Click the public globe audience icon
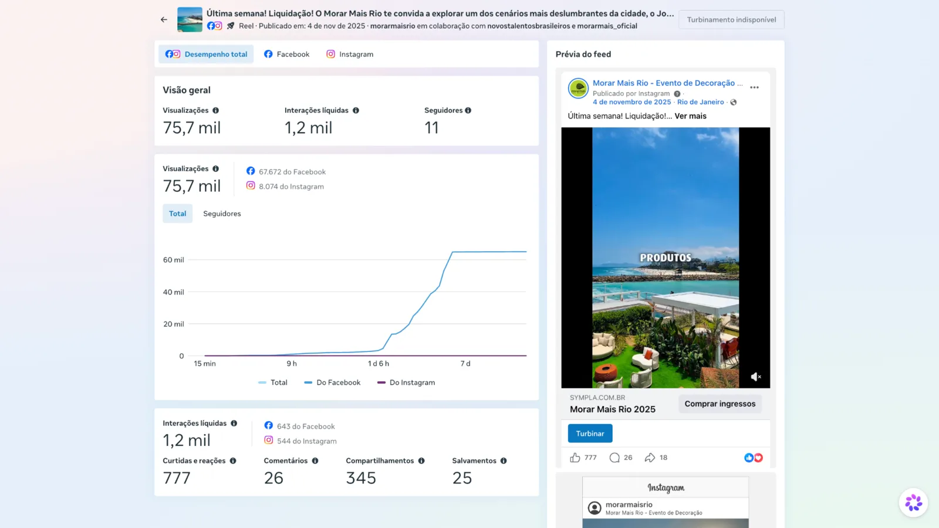 coord(734,102)
